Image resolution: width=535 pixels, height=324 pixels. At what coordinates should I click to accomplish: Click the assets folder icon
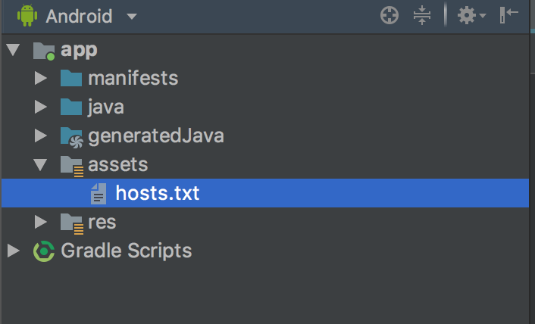72,166
